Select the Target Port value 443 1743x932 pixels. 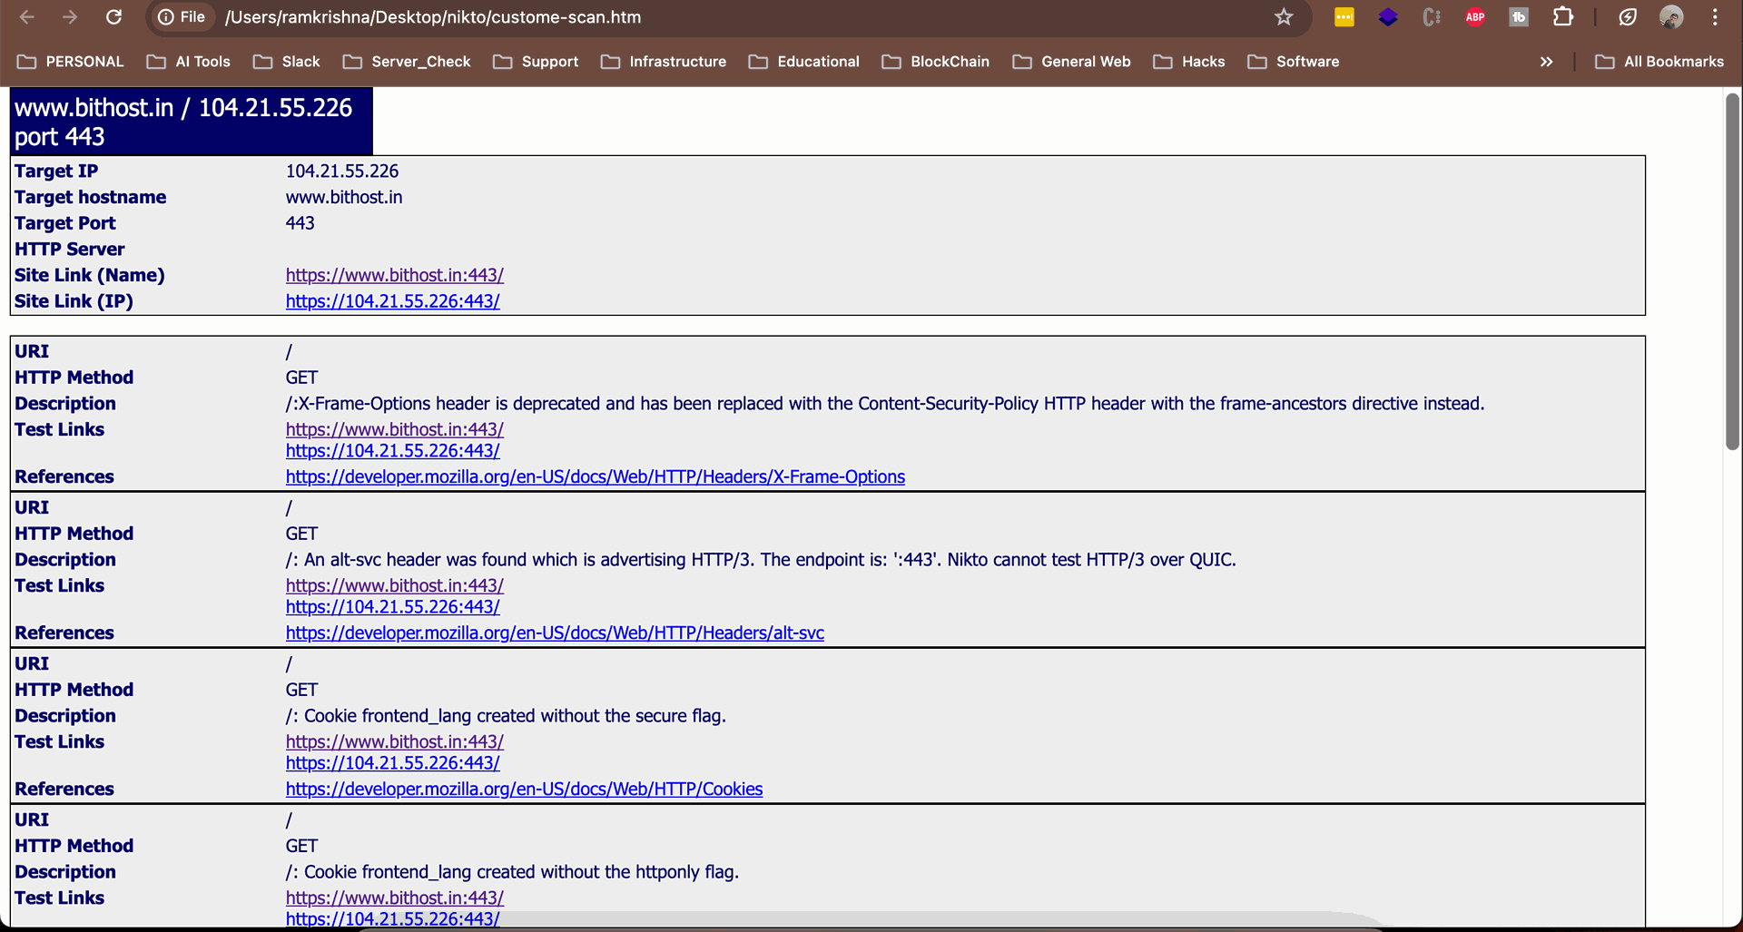(x=300, y=223)
